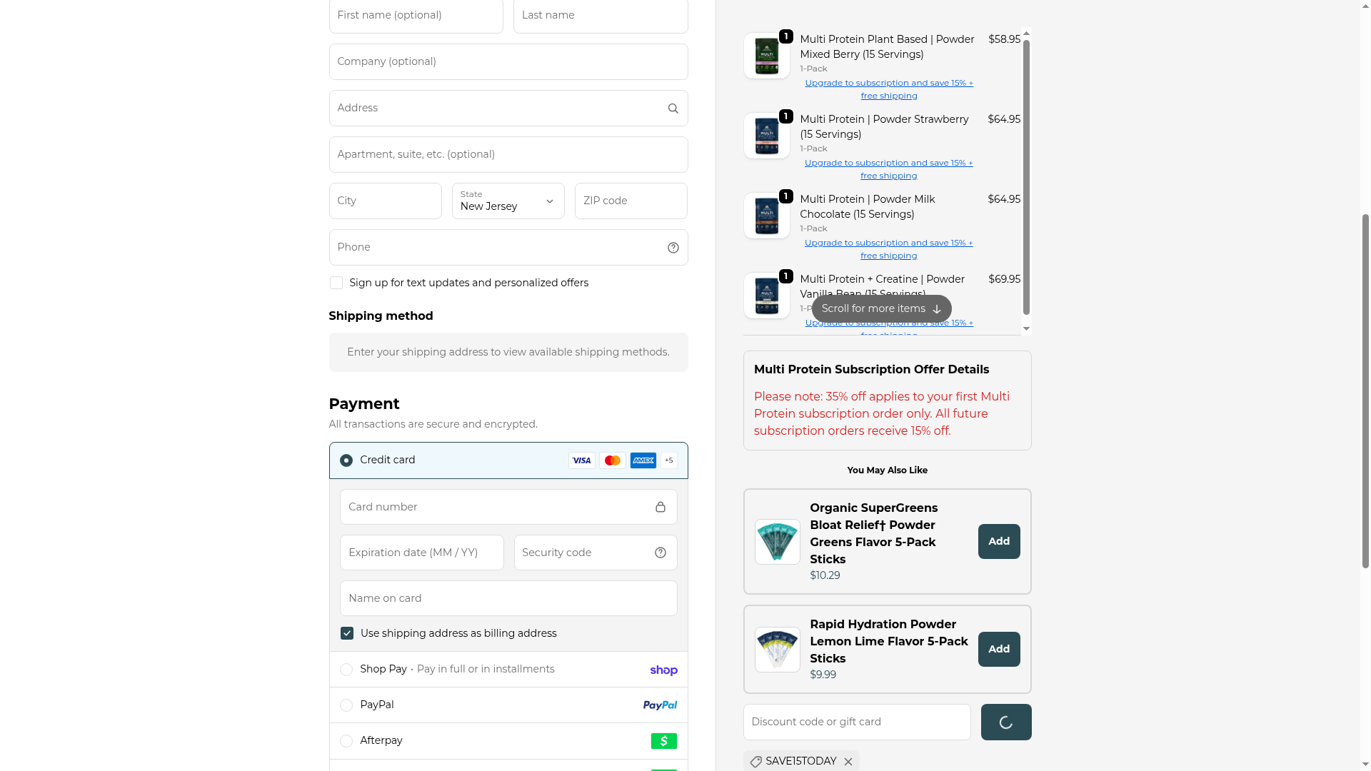This screenshot has width=1371, height=771.
Task: Open the State dropdown showing New Jersey
Action: tap(508, 201)
